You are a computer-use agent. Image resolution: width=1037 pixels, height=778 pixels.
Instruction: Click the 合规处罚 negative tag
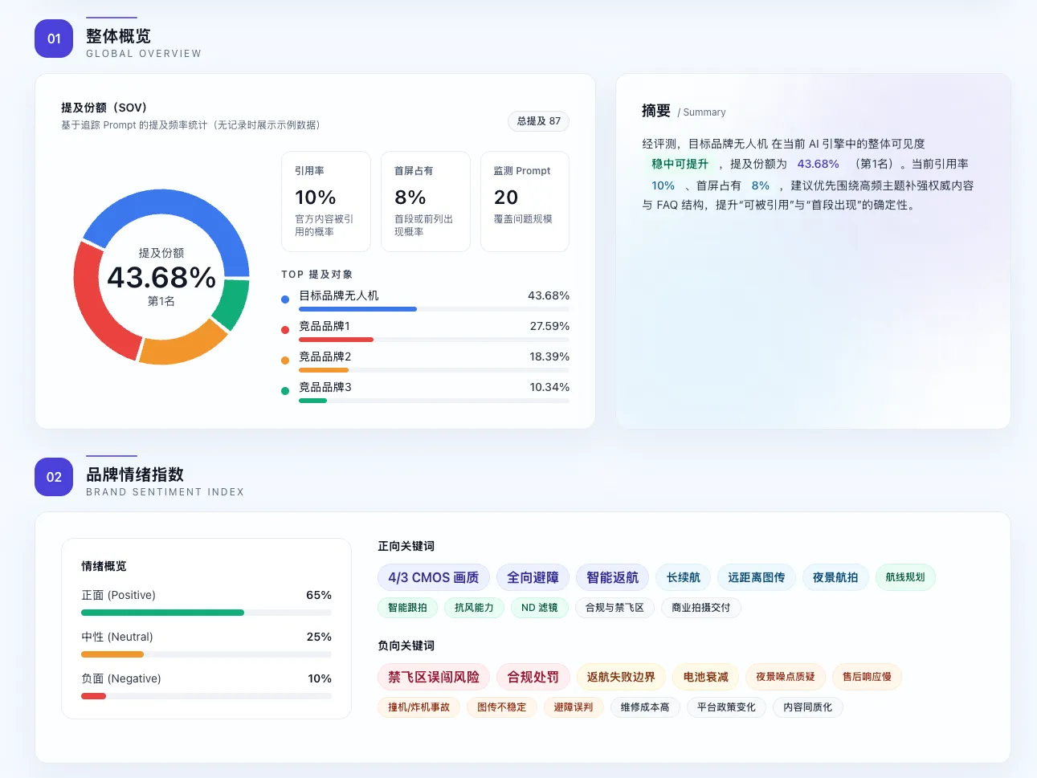coord(533,677)
